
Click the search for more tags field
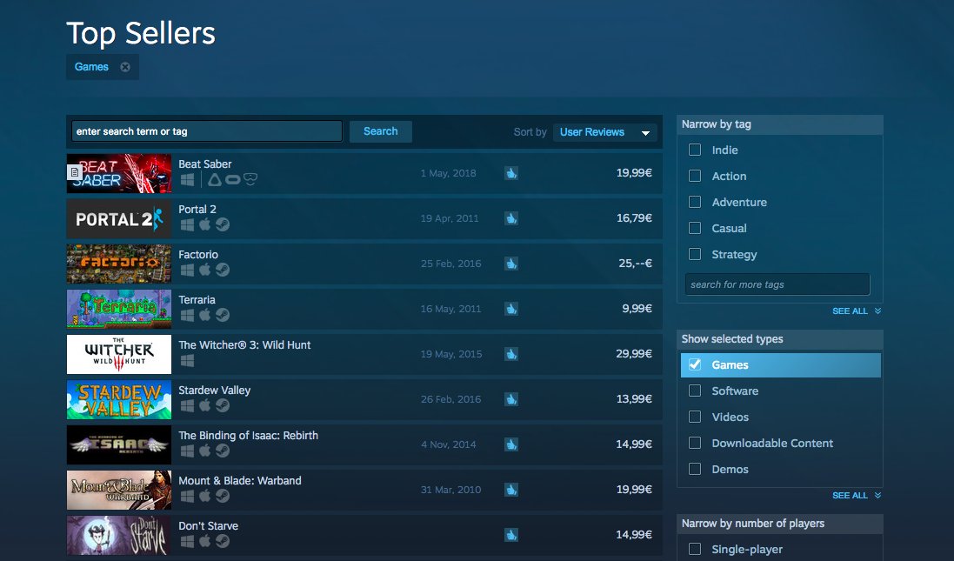777,284
